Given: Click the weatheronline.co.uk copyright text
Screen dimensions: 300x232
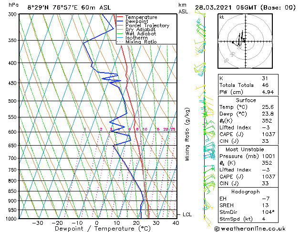Looking at the screenshot, I should 250,229.
